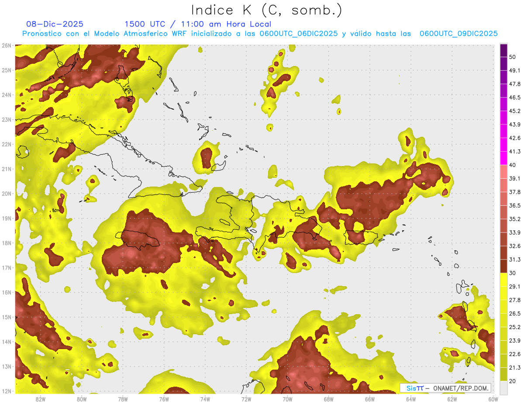Click the legend value '20'
The height and width of the screenshot is (405, 524).
[513, 381]
